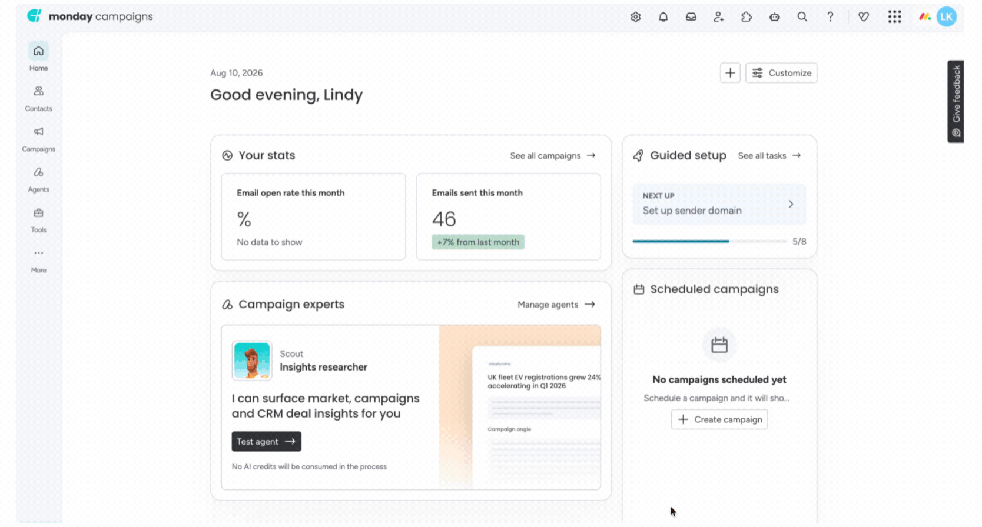This screenshot has height=527, width=982.
Task: Click the monday campaigns logo
Action: [x=90, y=16]
